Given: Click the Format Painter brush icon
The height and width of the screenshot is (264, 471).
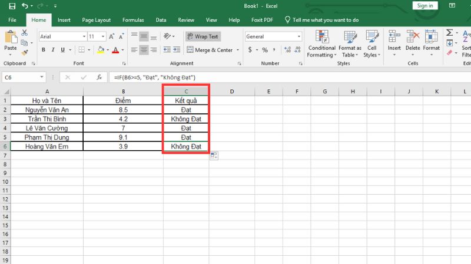Looking at the screenshot, I should [x=25, y=52].
